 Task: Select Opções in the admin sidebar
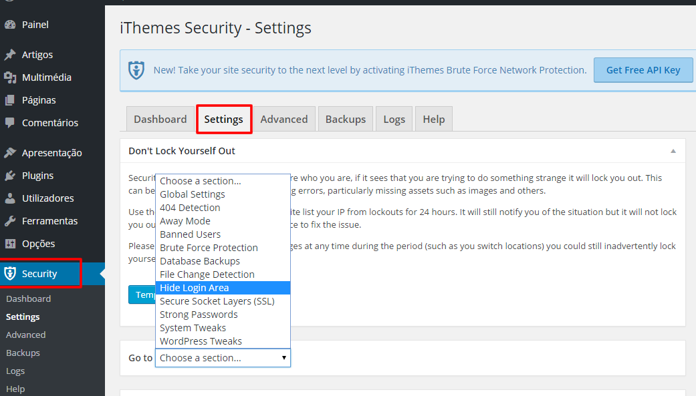pos(38,244)
